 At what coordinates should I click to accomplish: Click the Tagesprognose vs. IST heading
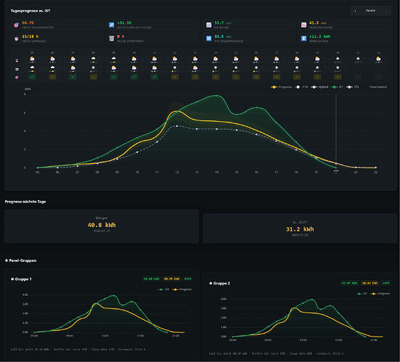[30, 11]
